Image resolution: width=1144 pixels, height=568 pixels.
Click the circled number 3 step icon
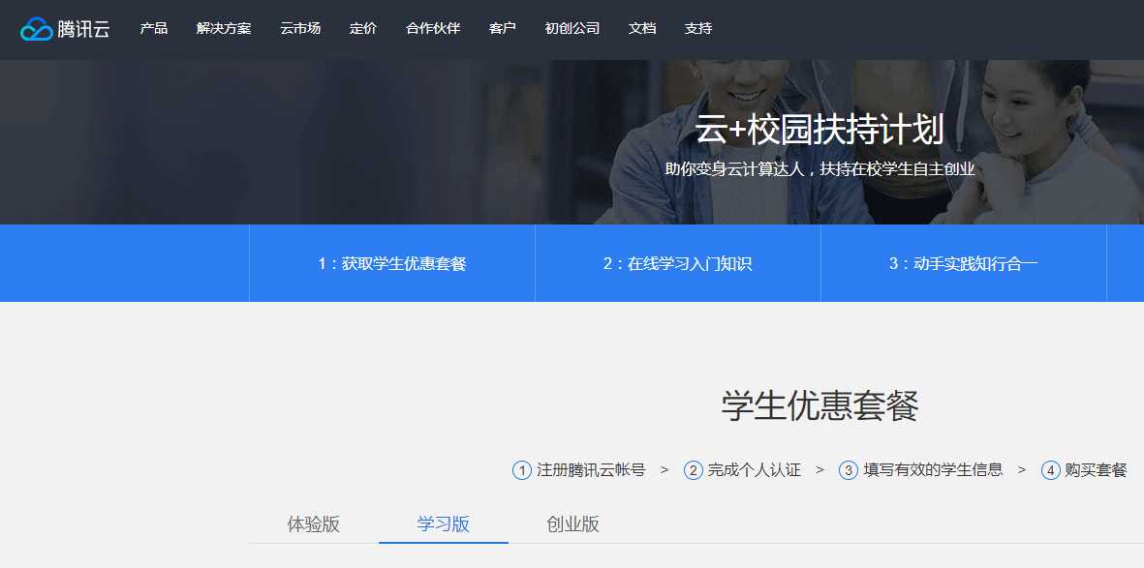[849, 470]
